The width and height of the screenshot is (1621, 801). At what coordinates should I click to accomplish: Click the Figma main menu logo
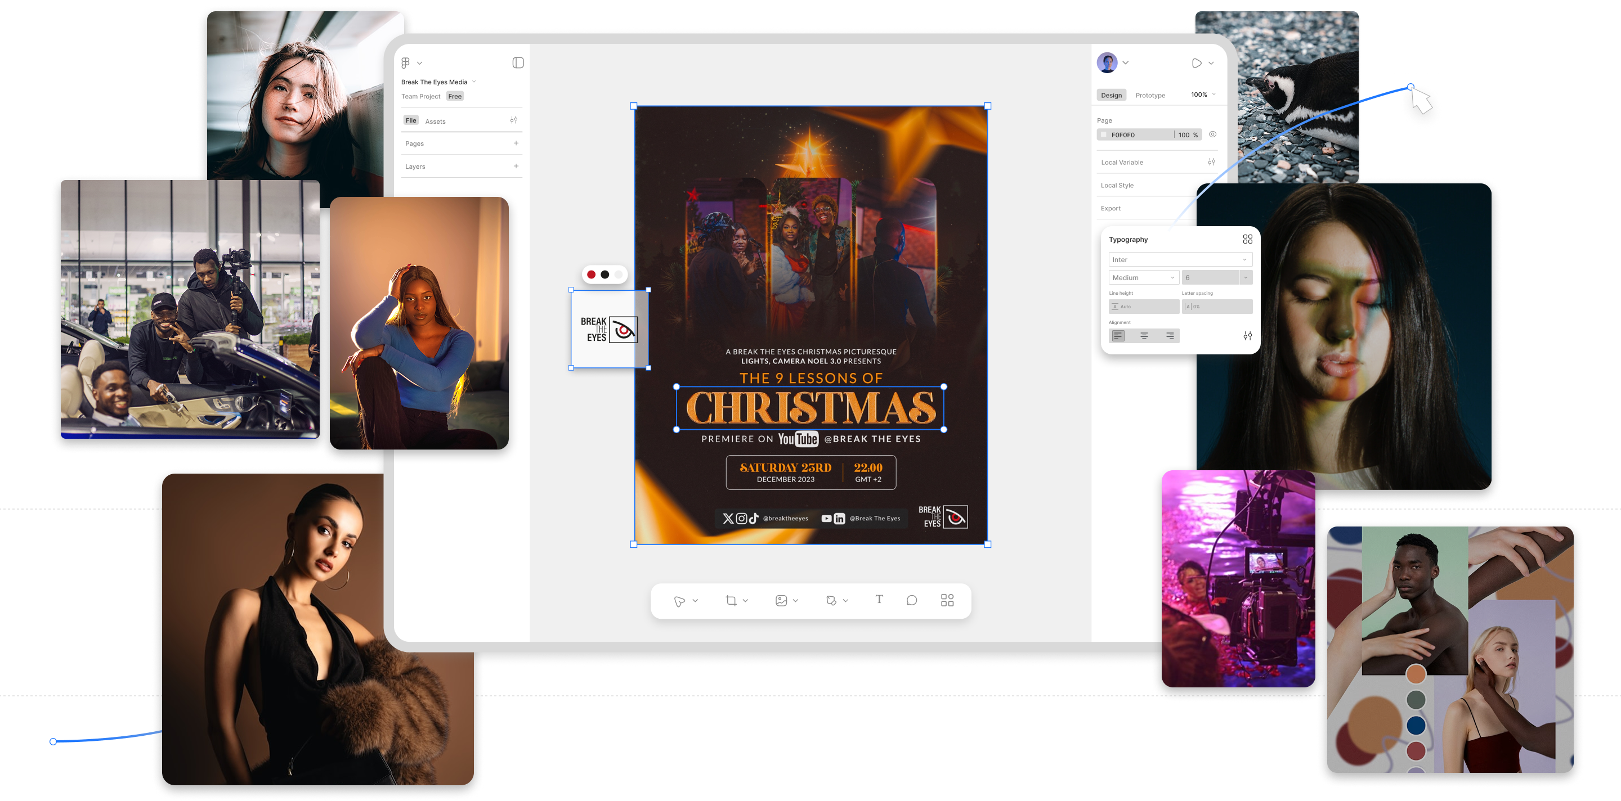pos(406,63)
